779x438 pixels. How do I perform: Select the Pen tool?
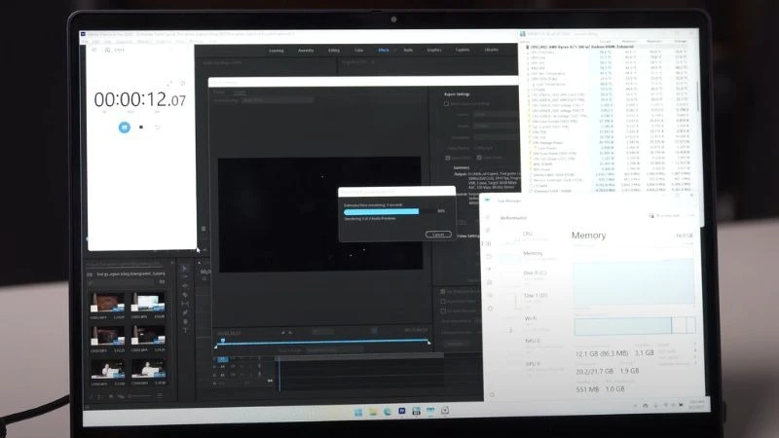pyautogui.click(x=185, y=312)
